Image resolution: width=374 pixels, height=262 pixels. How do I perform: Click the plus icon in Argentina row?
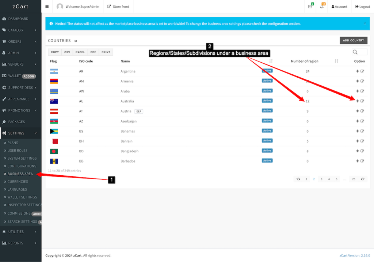point(358,71)
